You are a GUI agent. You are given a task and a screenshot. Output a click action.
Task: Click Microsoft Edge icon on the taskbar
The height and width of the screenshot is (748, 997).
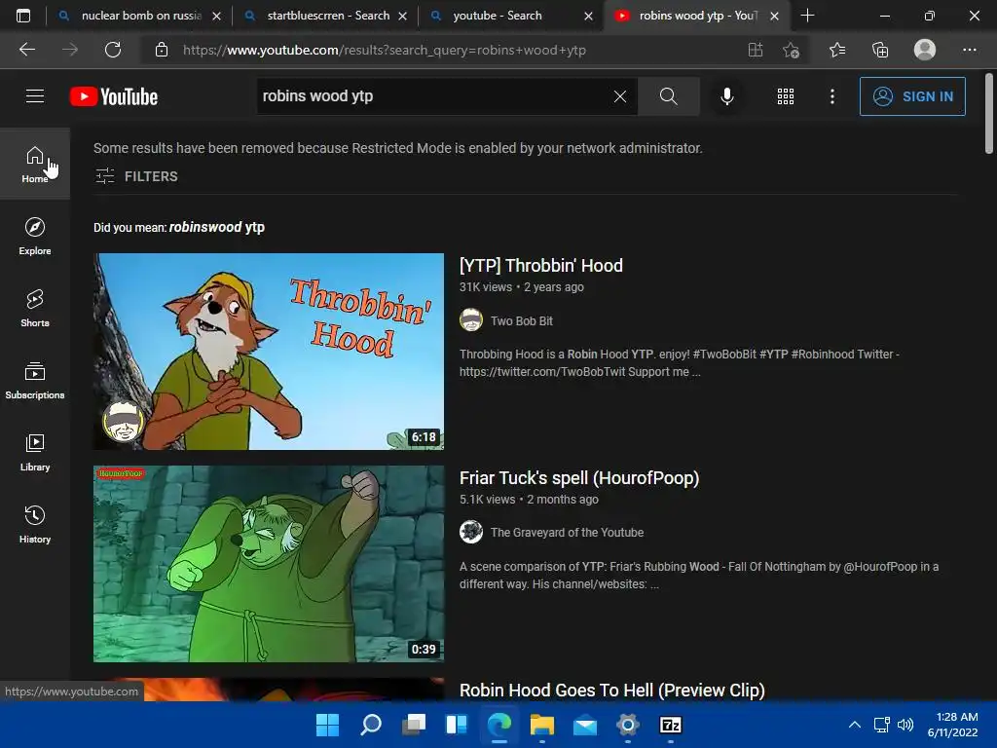[x=499, y=725]
